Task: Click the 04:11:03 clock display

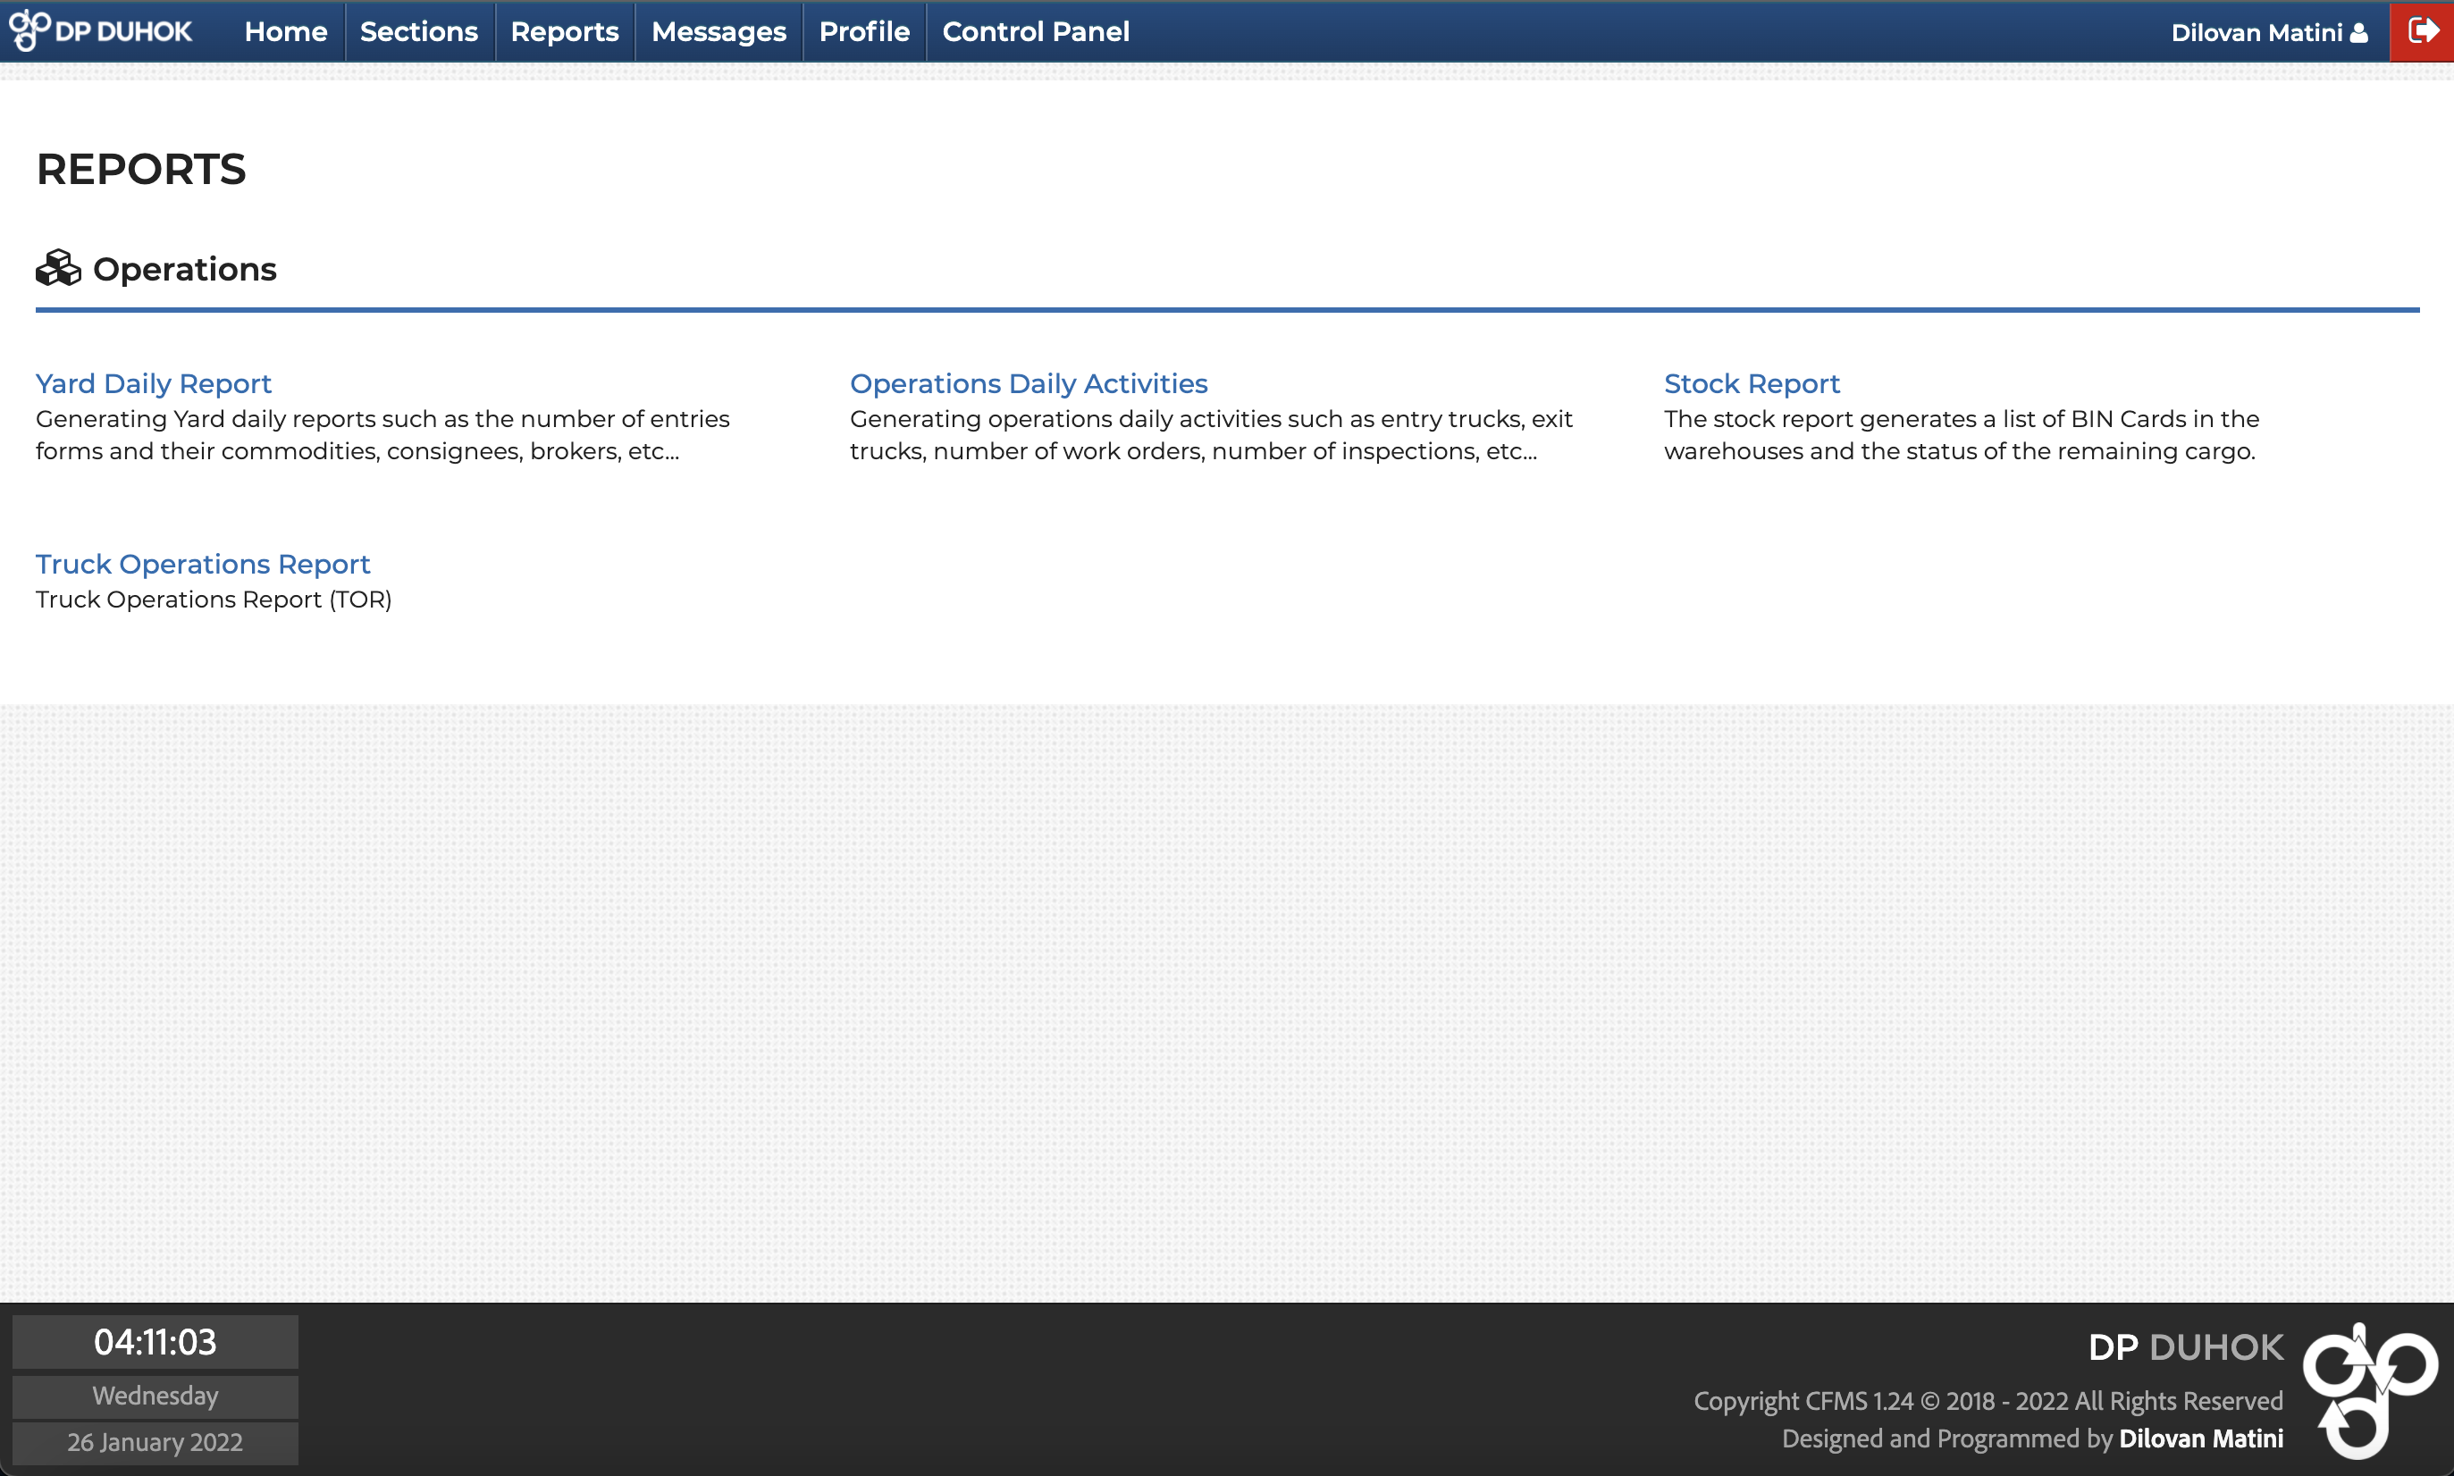Action: (x=155, y=1342)
